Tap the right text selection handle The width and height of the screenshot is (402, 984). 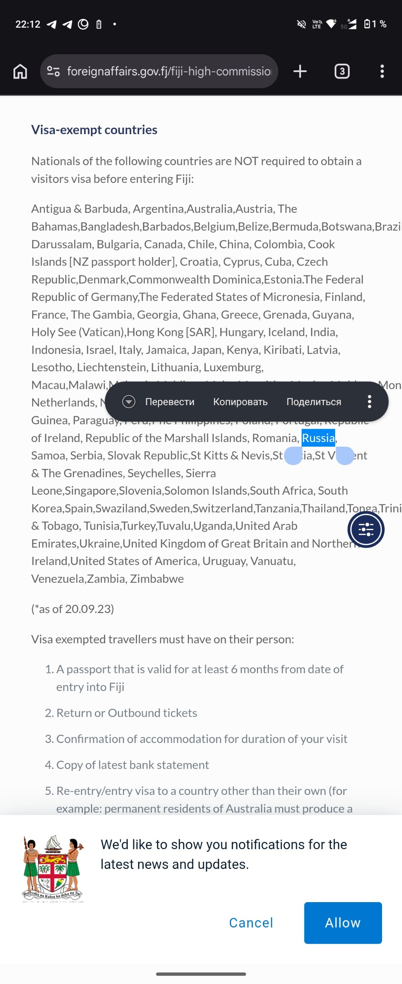click(345, 456)
